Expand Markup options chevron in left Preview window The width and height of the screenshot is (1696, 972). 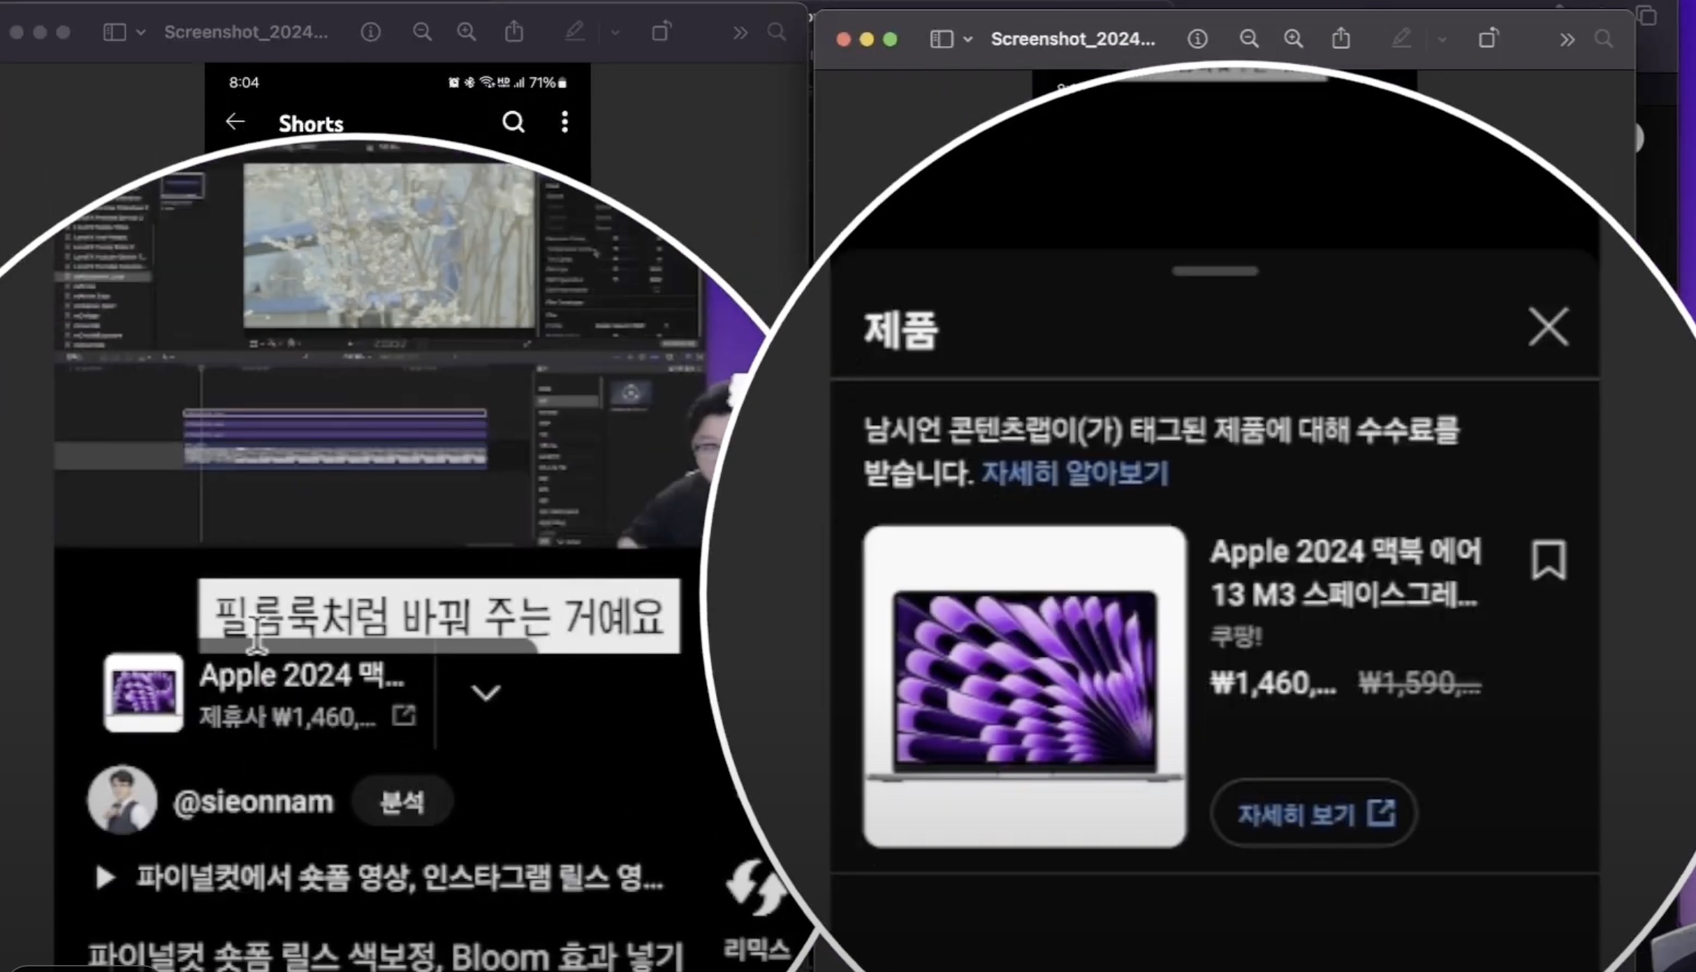(x=615, y=32)
